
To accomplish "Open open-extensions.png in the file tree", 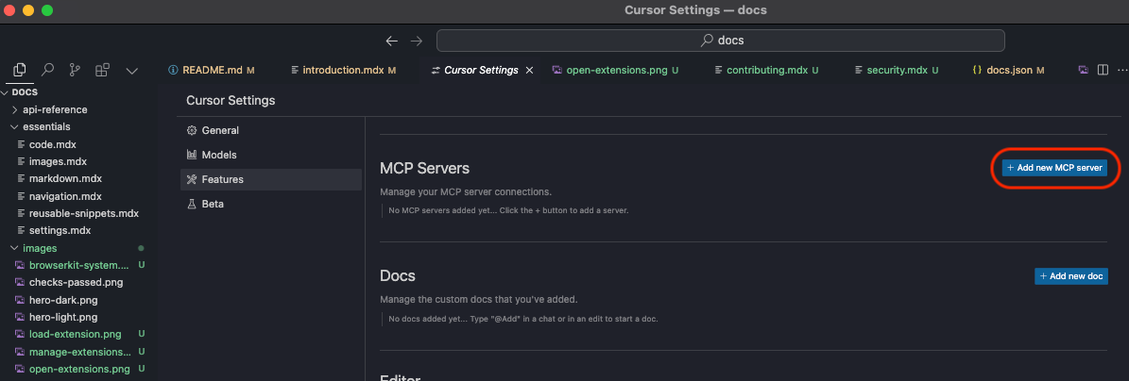I will (79, 370).
